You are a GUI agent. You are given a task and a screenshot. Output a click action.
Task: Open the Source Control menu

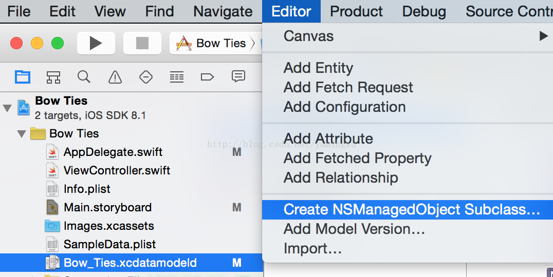coord(509,11)
